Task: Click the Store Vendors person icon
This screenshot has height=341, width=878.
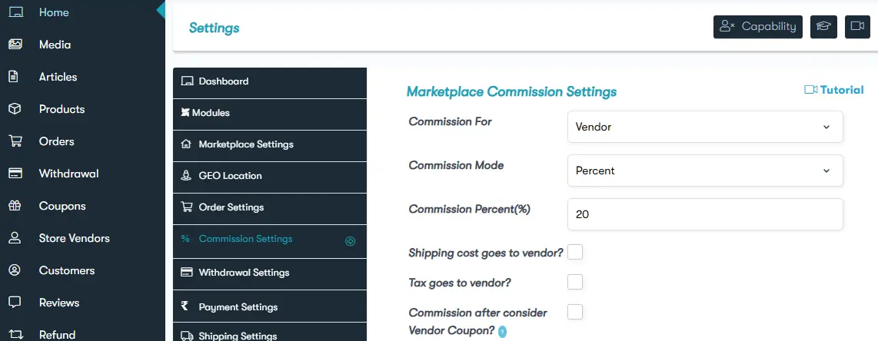Action: coord(15,238)
